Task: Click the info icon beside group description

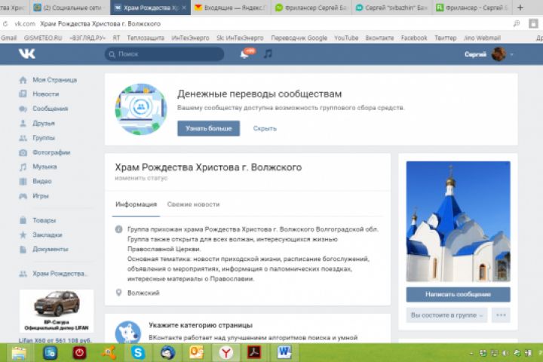Action: pos(118,229)
